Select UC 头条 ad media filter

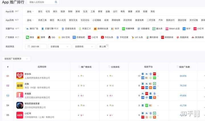pos(137,37)
